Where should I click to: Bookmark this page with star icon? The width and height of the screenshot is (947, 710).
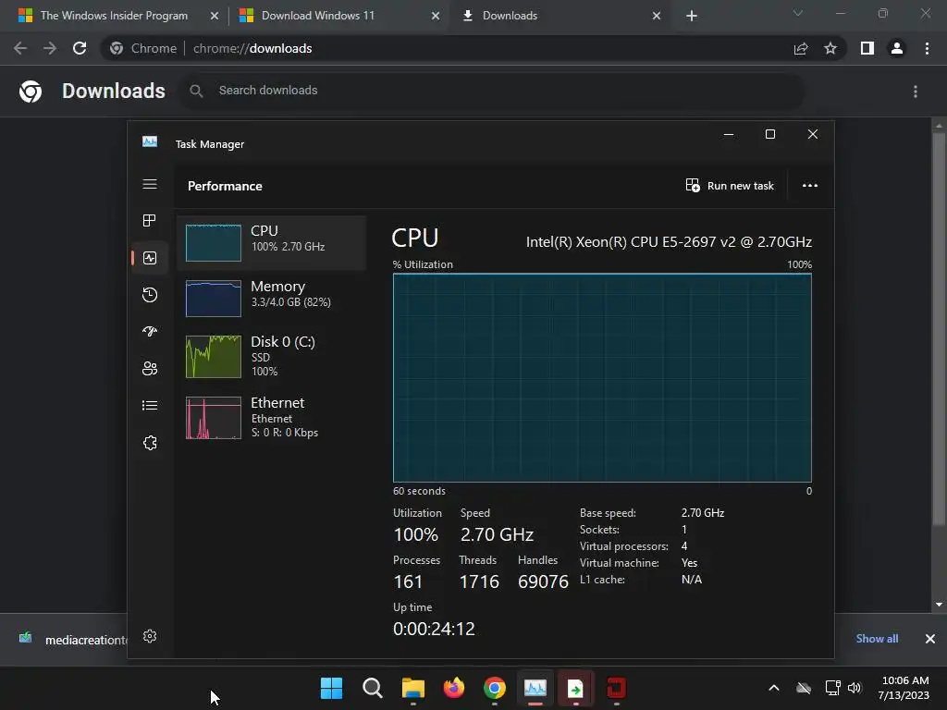click(830, 48)
